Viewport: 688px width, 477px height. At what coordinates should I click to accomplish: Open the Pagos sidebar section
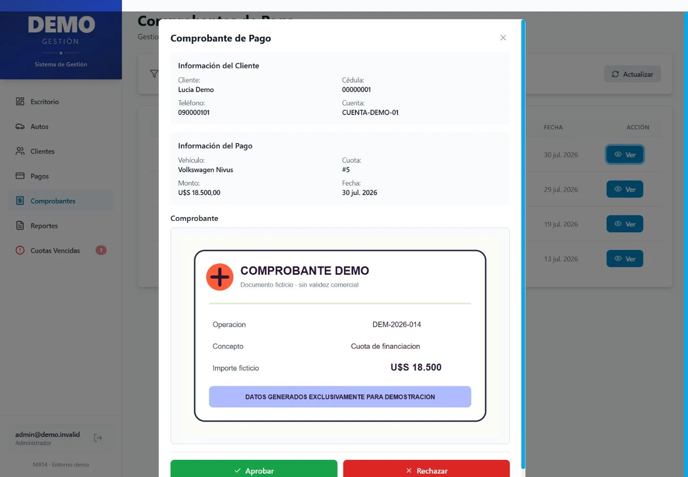click(61, 176)
